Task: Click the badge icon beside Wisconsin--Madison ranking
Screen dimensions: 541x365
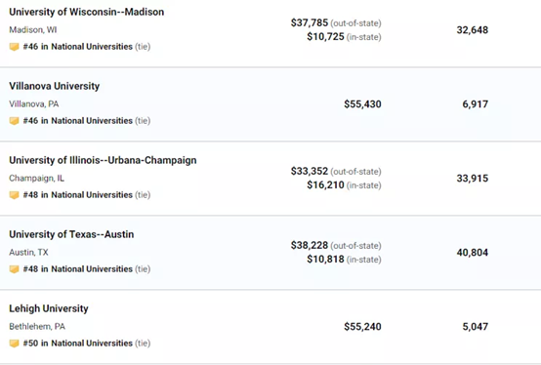Action: click(14, 47)
